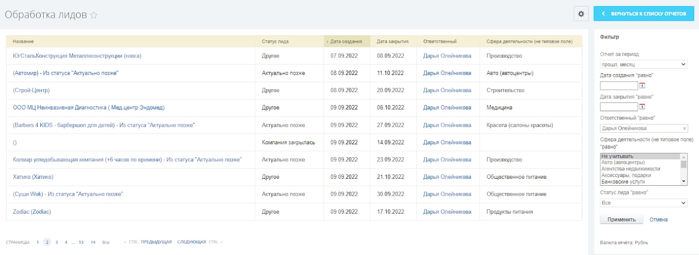The width and height of the screenshot is (699, 255).
Task: Go to the СЛЕДУЮЩАЯ page
Action: tap(191, 242)
